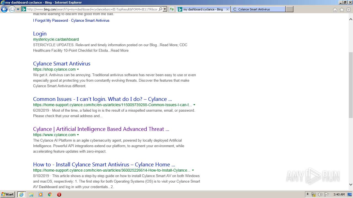Click the page scrollbar down arrow
This screenshot has height=198, width=353.
[351, 185]
